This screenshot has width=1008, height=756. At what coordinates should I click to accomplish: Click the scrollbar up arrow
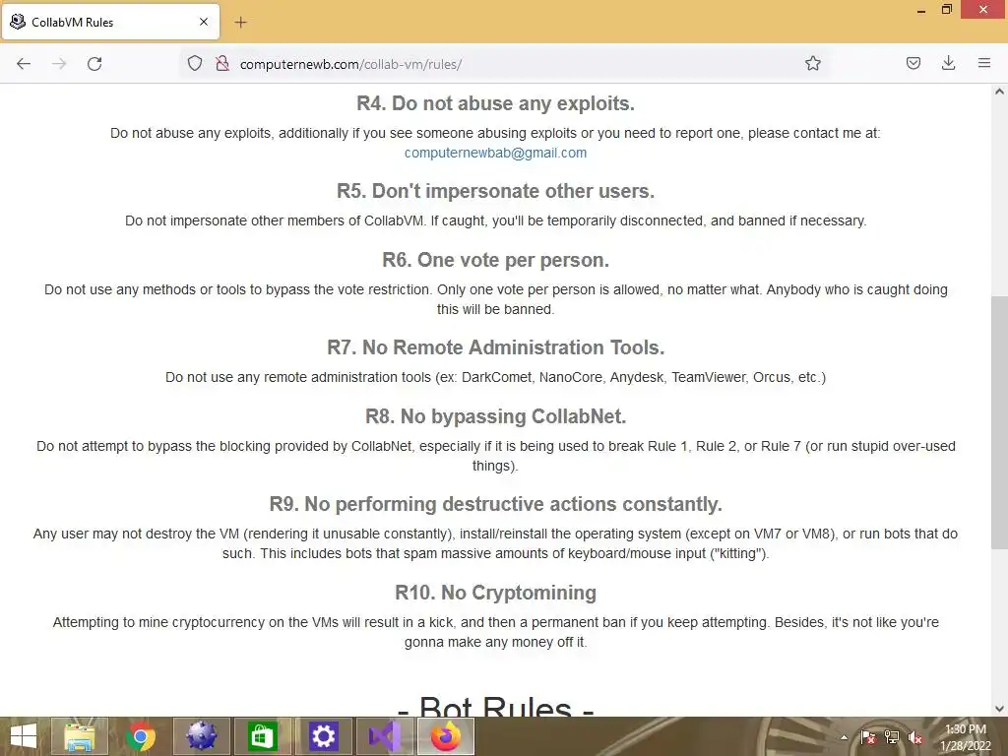click(999, 92)
